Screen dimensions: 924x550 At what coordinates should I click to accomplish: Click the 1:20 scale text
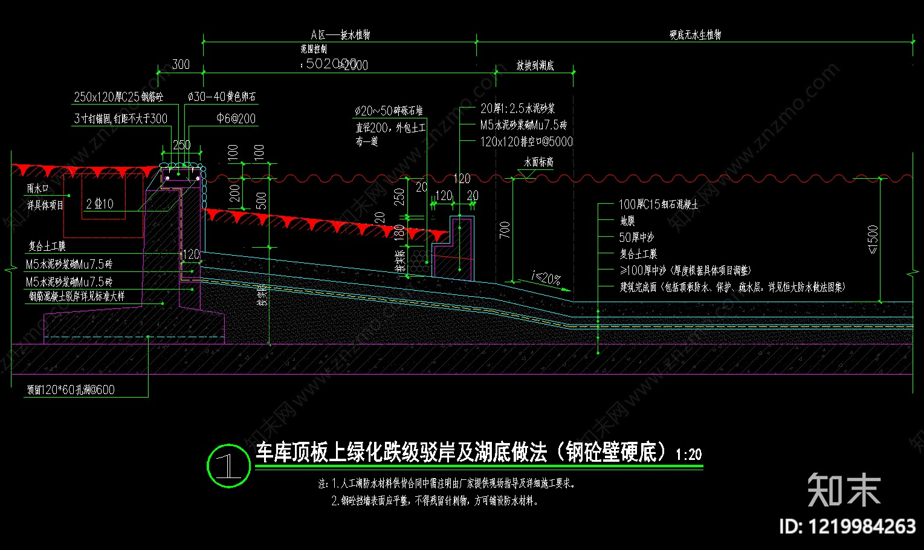[689, 455]
